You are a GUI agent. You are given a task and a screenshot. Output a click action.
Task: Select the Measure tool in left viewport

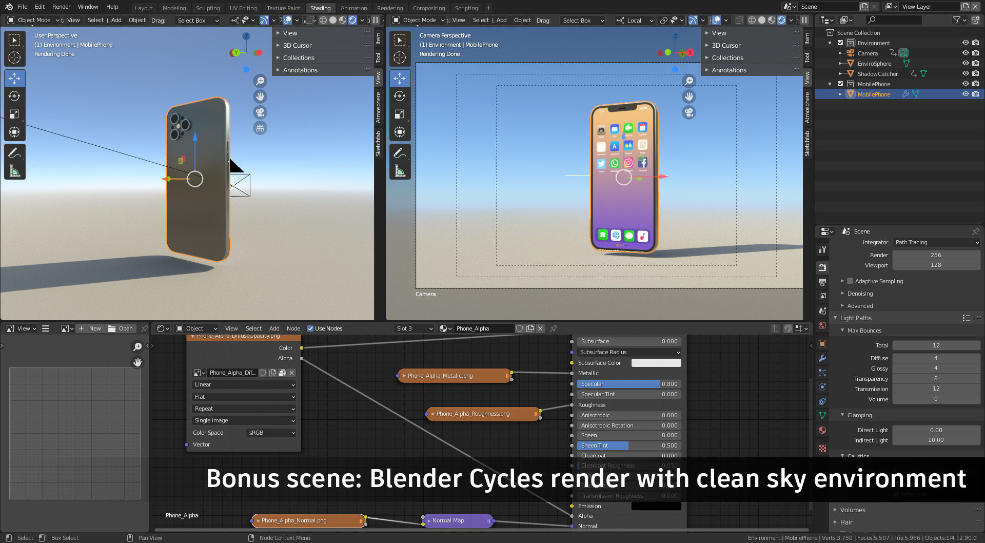click(14, 170)
